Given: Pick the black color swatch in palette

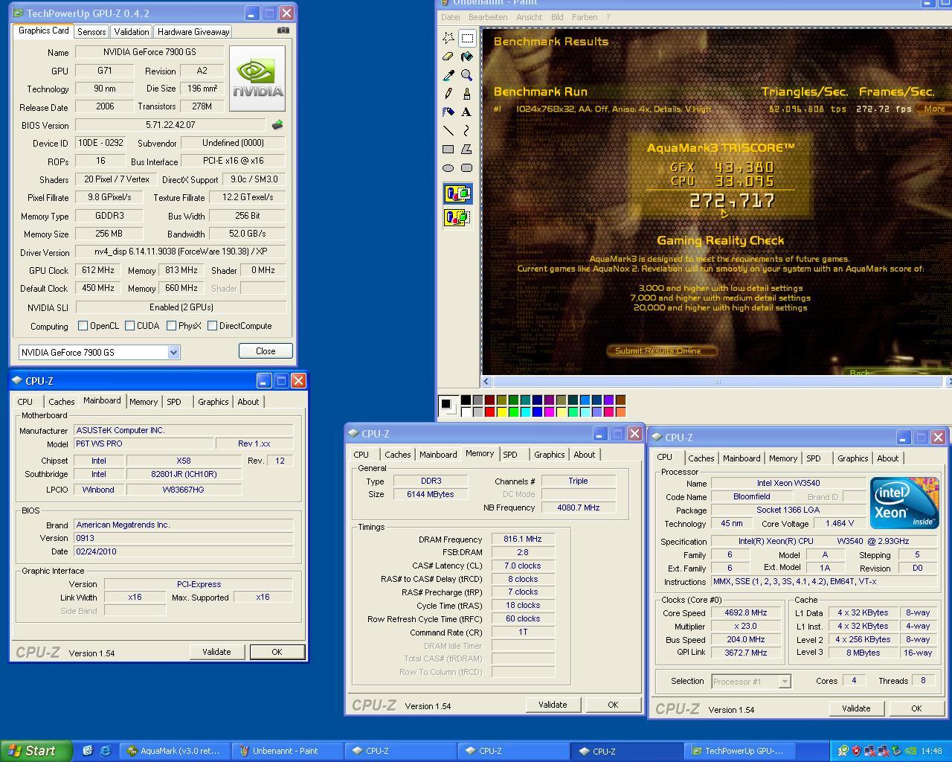Looking at the screenshot, I should pyautogui.click(x=466, y=400).
